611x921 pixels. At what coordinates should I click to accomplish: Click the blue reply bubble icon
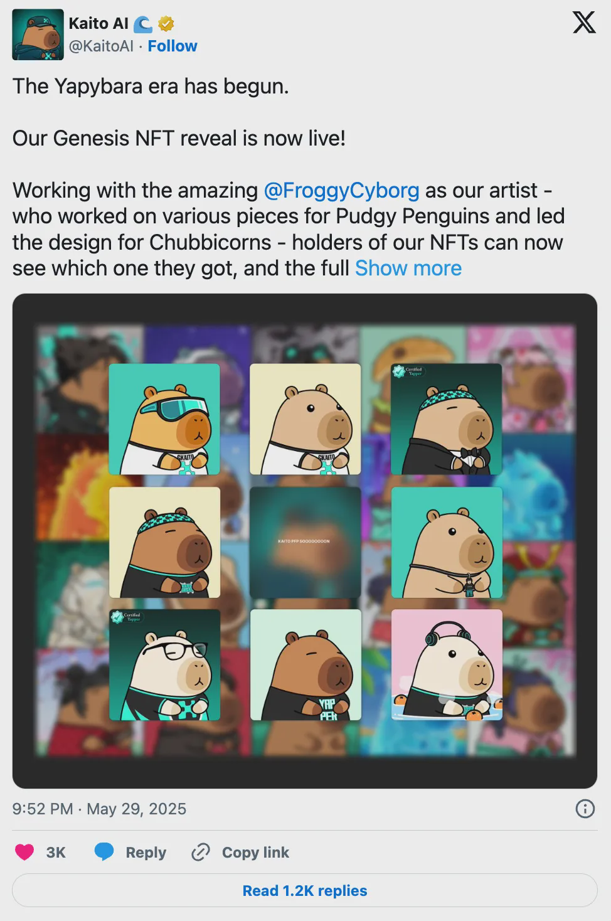pos(104,852)
